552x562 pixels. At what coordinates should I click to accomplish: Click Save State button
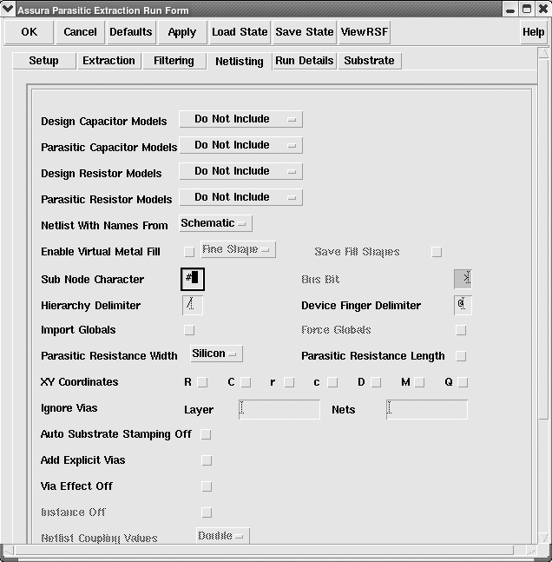tap(305, 32)
